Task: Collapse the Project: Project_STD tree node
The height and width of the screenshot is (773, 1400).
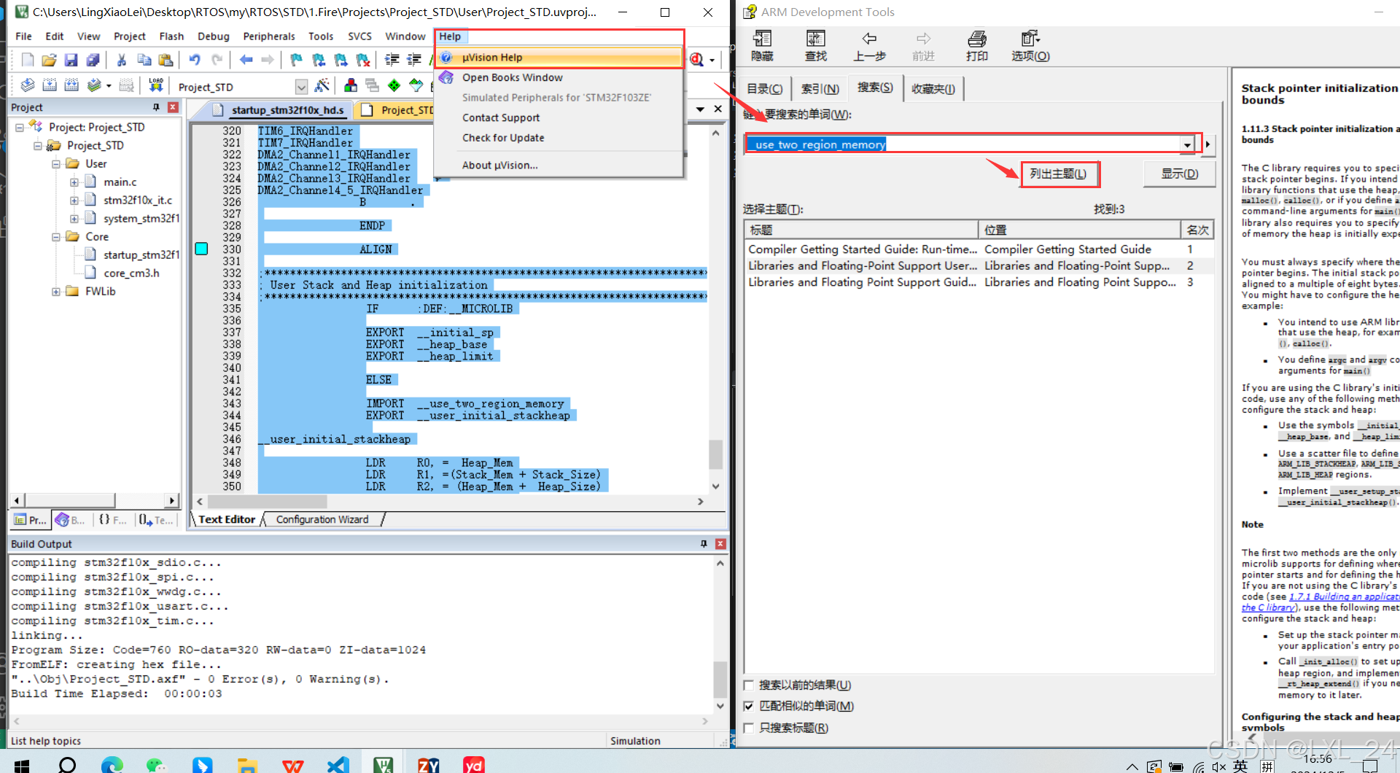Action: pyautogui.click(x=20, y=128)
